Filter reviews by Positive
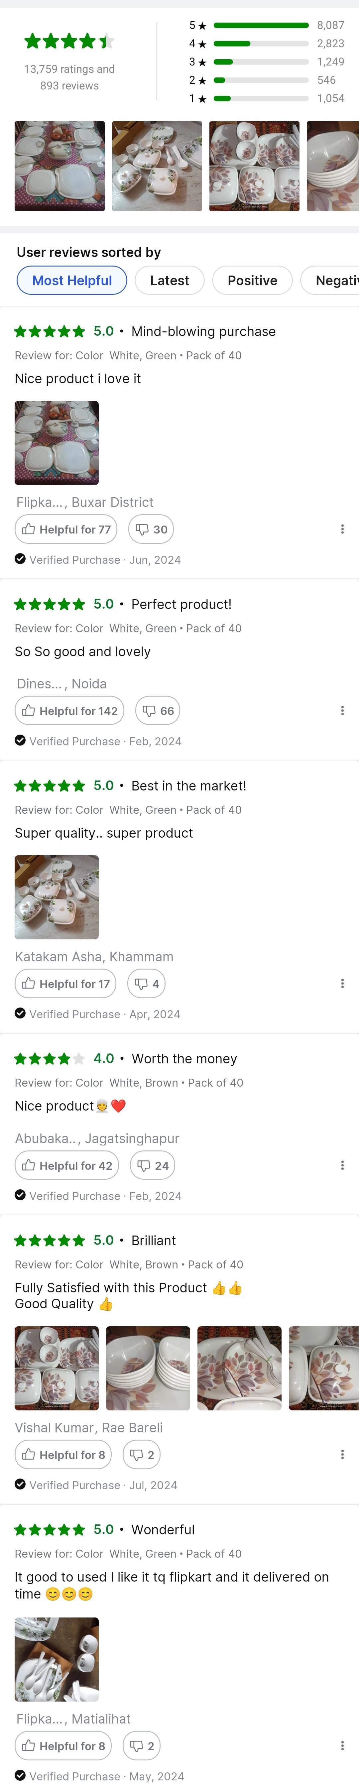Viewport: 359px width, 1790px height. coord(252,281)
